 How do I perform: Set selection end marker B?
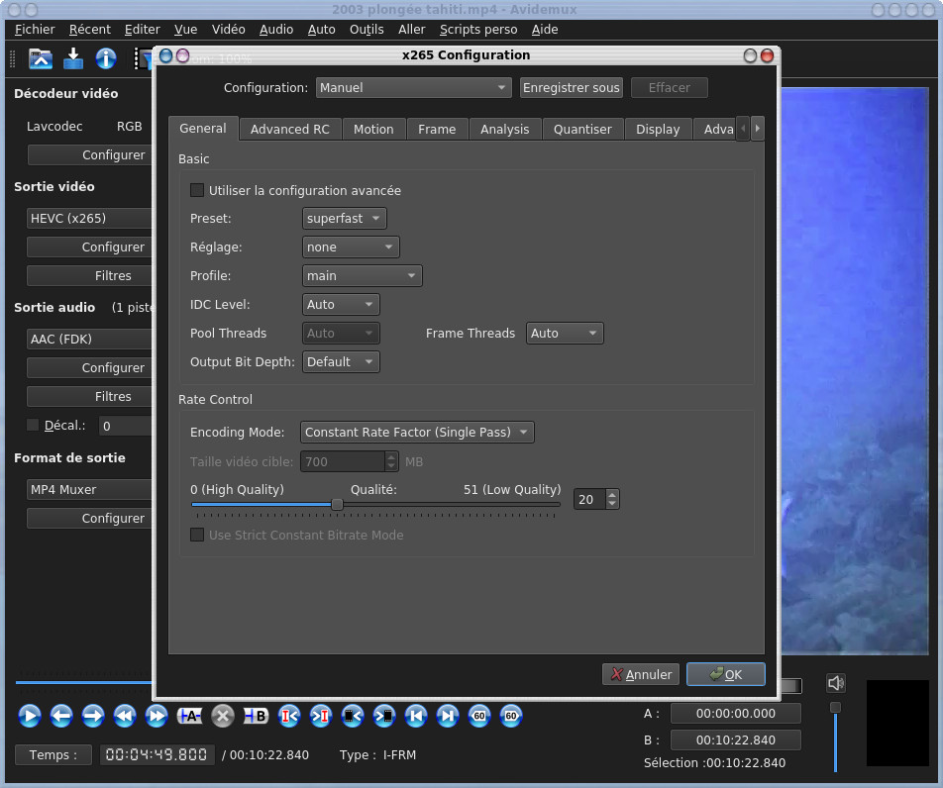(x=256, y=715)
